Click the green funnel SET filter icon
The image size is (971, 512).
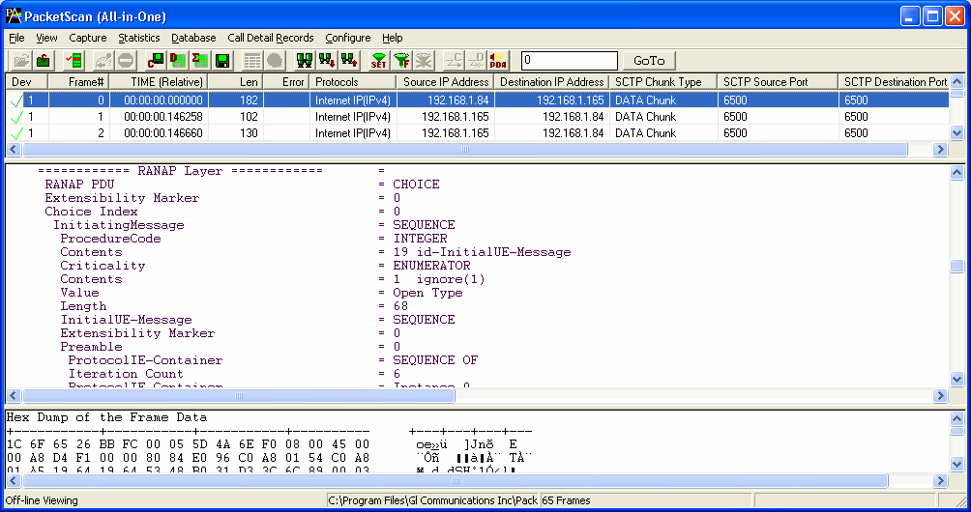[x=378, y=60]
